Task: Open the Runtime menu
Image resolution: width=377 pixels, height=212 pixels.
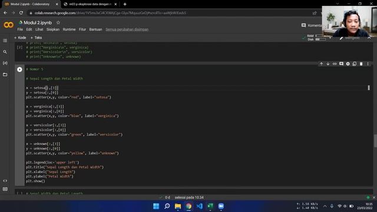Action: click(x=69, y=29)
